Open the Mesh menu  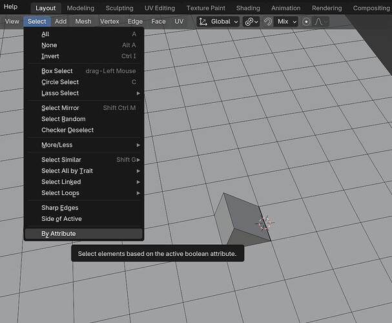(x=83, y=21)
